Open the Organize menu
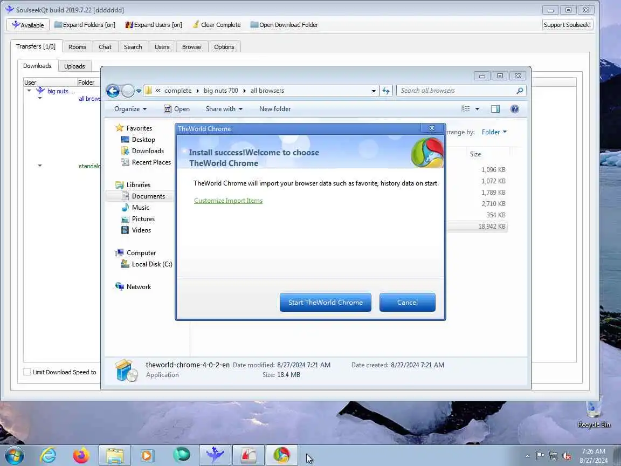The height and width of the screenshot is (466, 621). tap(130, 109)
